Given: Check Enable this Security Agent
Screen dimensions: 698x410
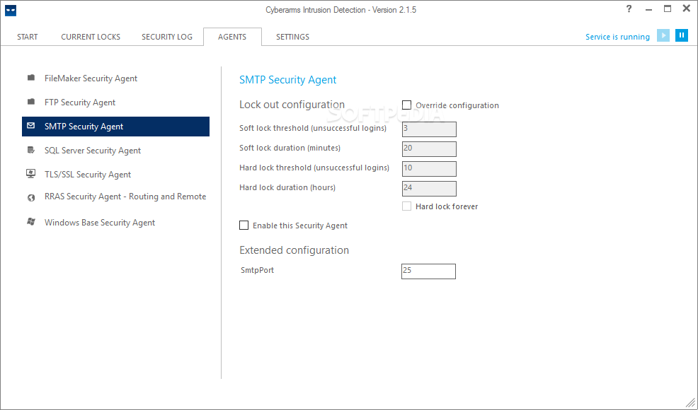Looking at the screenshot, I should pos(244,225).
